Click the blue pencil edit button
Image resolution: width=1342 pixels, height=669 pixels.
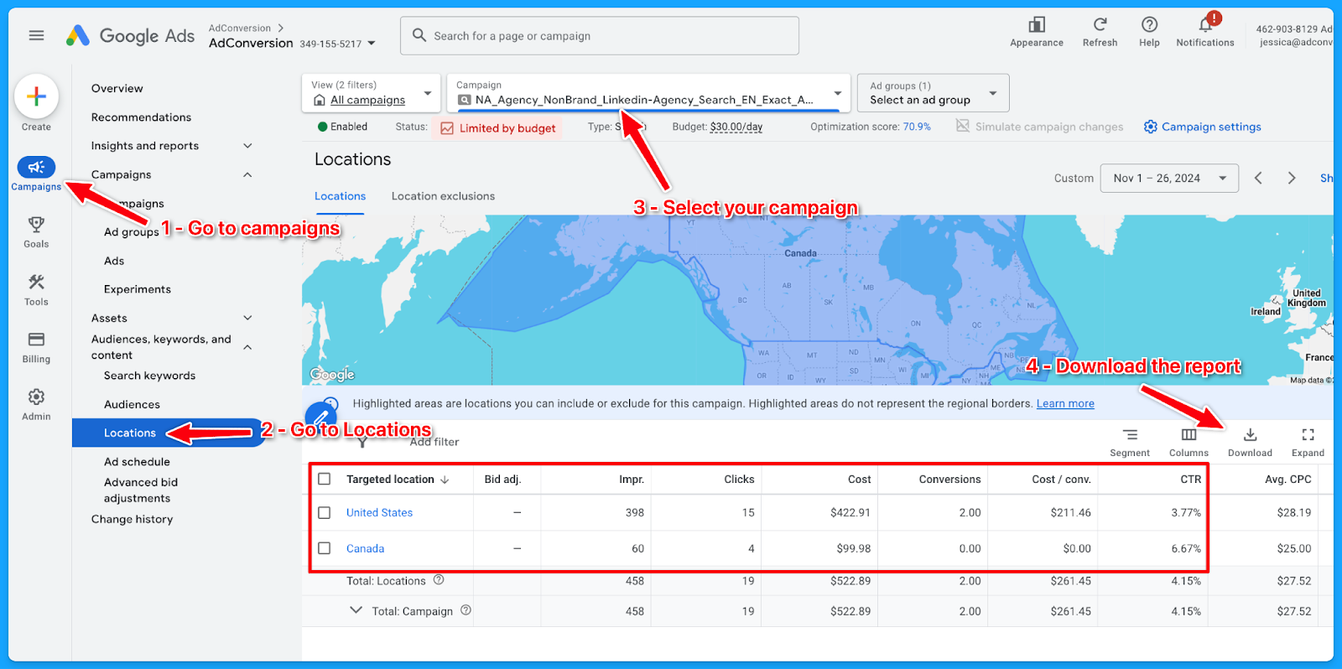click(320, 417)
